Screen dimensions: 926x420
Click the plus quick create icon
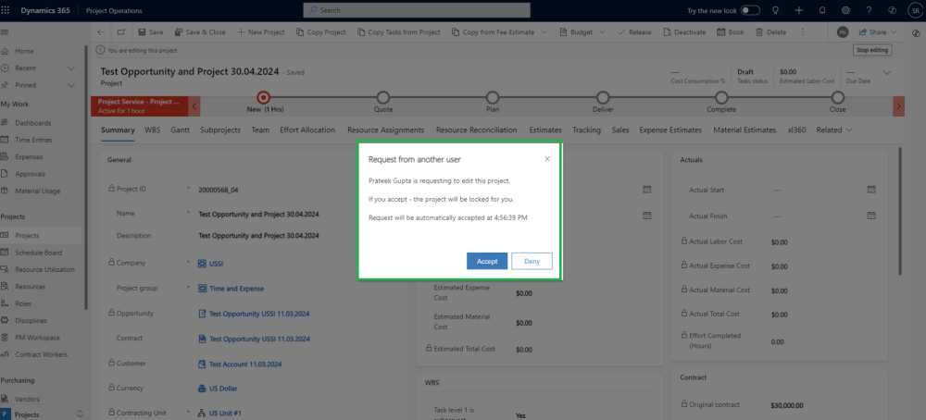(x=799, y=10)
